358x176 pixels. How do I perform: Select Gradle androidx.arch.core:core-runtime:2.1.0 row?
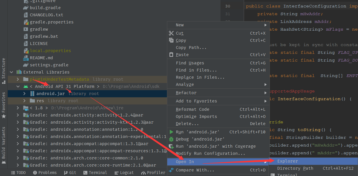coord(87,165)
